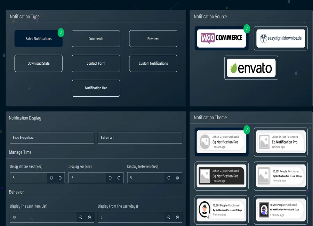This screenshot has height=226, width=313.
Task: Decrease Display From The Last days
Action: click(x=169, y=217)
